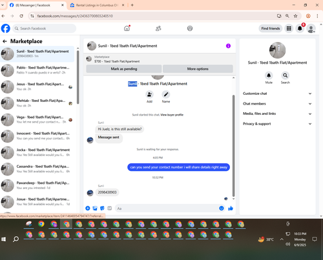Edit chat name pencil icon
323x260 pixels.
click(166, 94)
